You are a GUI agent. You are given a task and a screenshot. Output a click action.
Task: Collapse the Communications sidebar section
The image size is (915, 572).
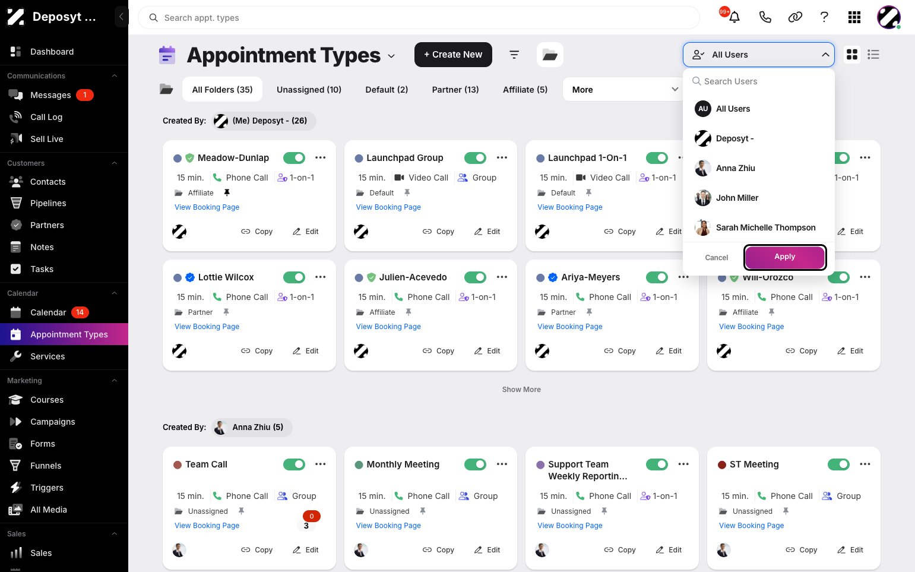115,76
